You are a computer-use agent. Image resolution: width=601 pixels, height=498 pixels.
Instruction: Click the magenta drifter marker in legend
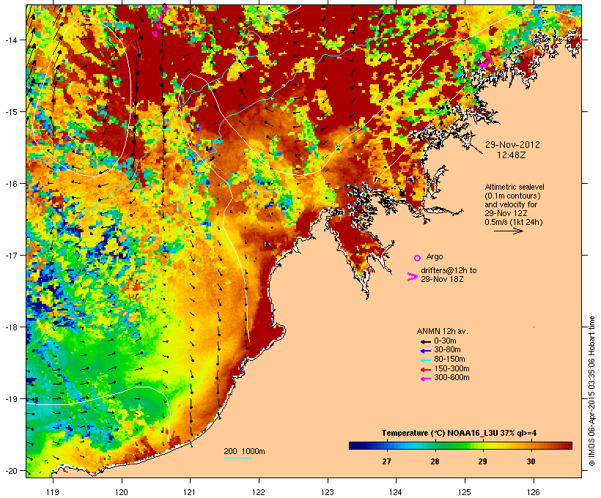click(412, 277)
